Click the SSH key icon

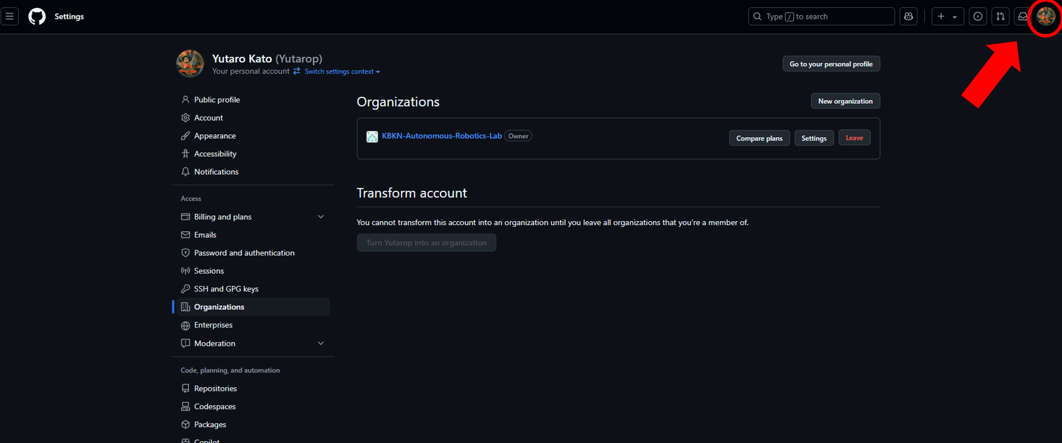point(186,289)
